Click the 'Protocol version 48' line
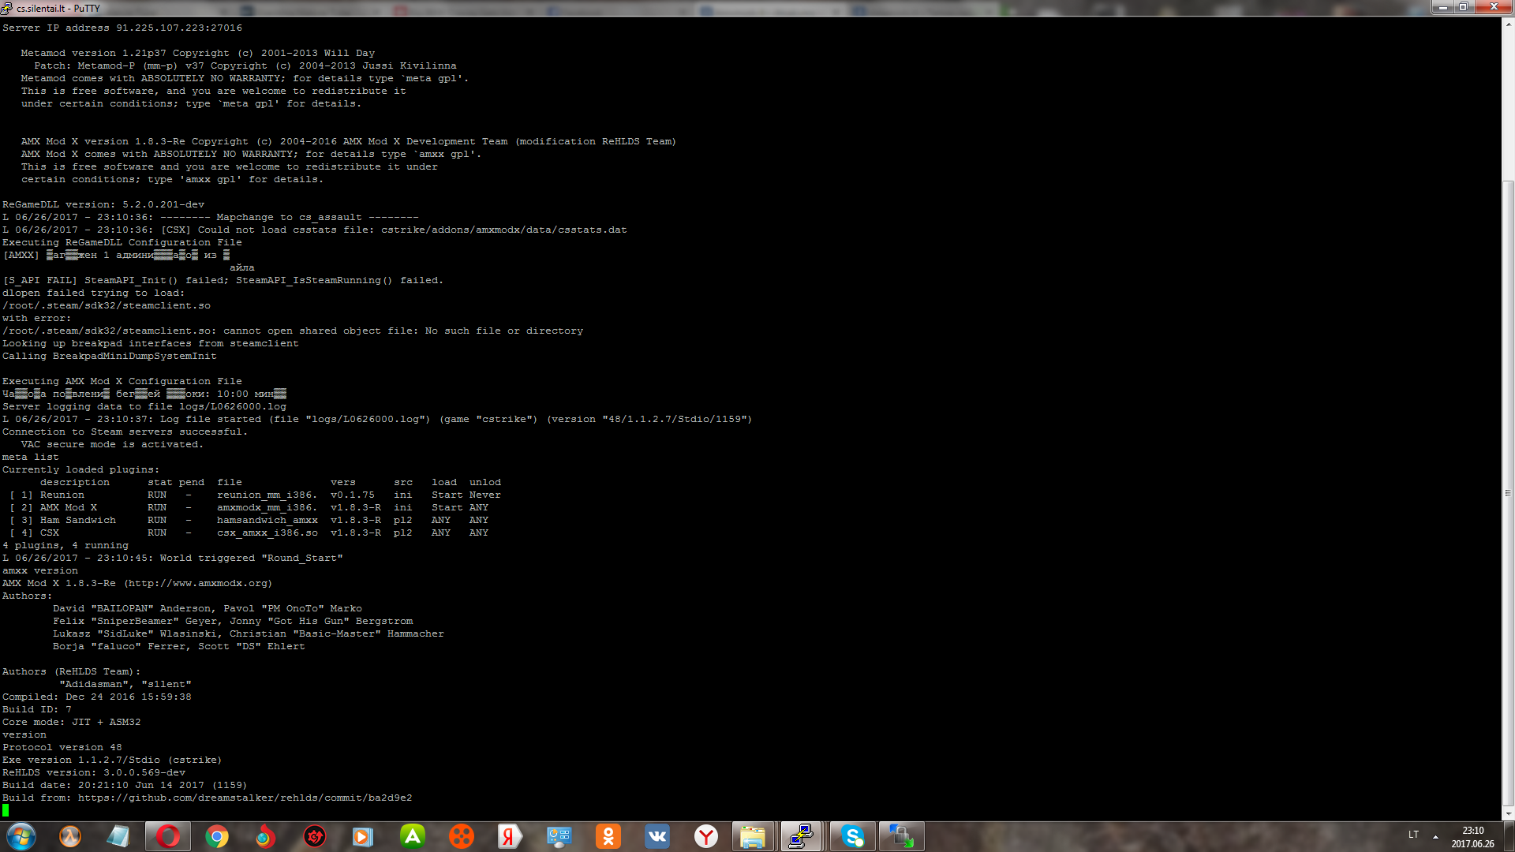 tap(62, 747)
